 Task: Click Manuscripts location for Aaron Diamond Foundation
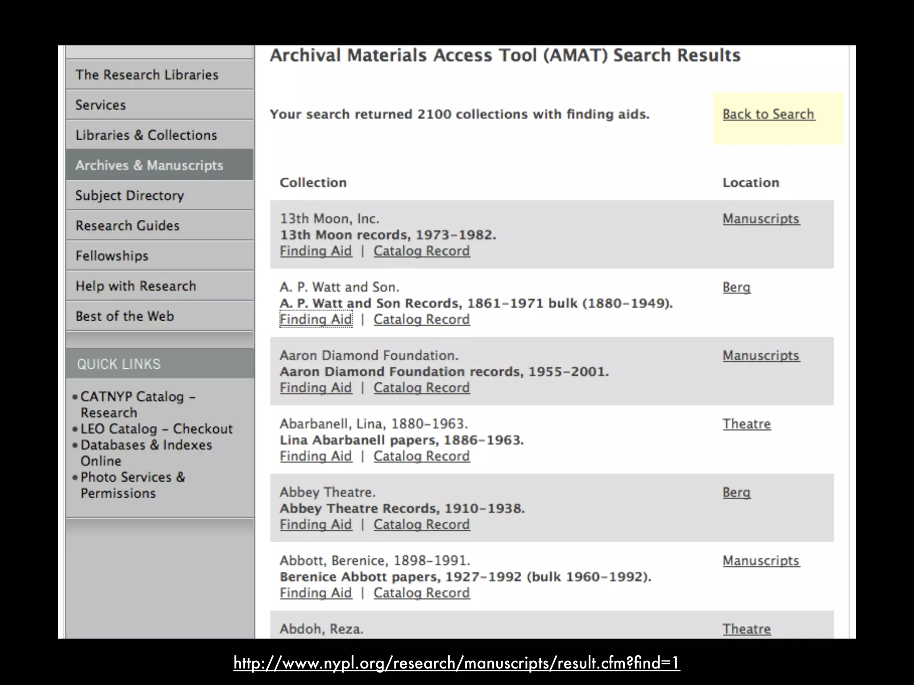[761, 355]
